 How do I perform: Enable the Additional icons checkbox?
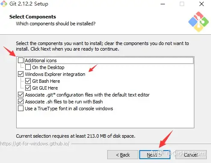click(x=21, y=60)
